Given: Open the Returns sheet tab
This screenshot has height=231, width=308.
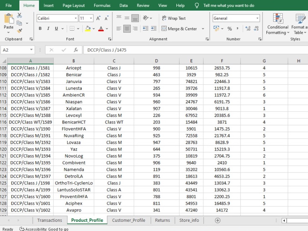Looking at the screenshot, I should click(x=162, y=221).
